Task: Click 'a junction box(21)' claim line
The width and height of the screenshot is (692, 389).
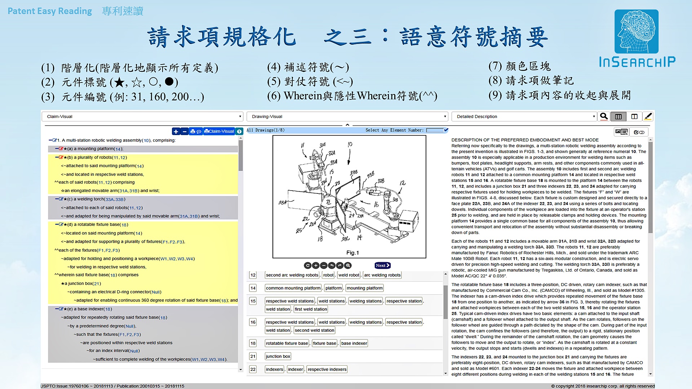Action: point(81,283)
